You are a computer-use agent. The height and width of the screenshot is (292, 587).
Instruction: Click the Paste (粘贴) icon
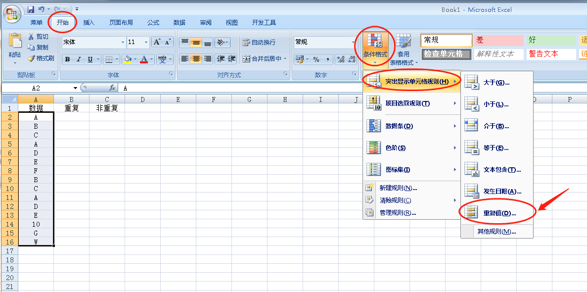pyautogui.click(x=15, y=41)
